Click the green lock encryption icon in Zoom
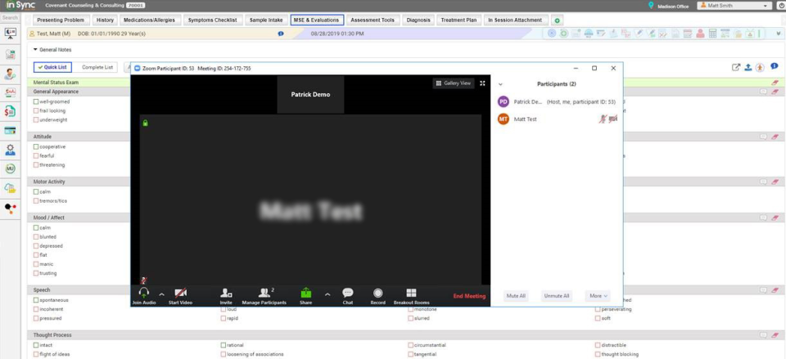Screen dimensions: 786x359 (146, 123)
